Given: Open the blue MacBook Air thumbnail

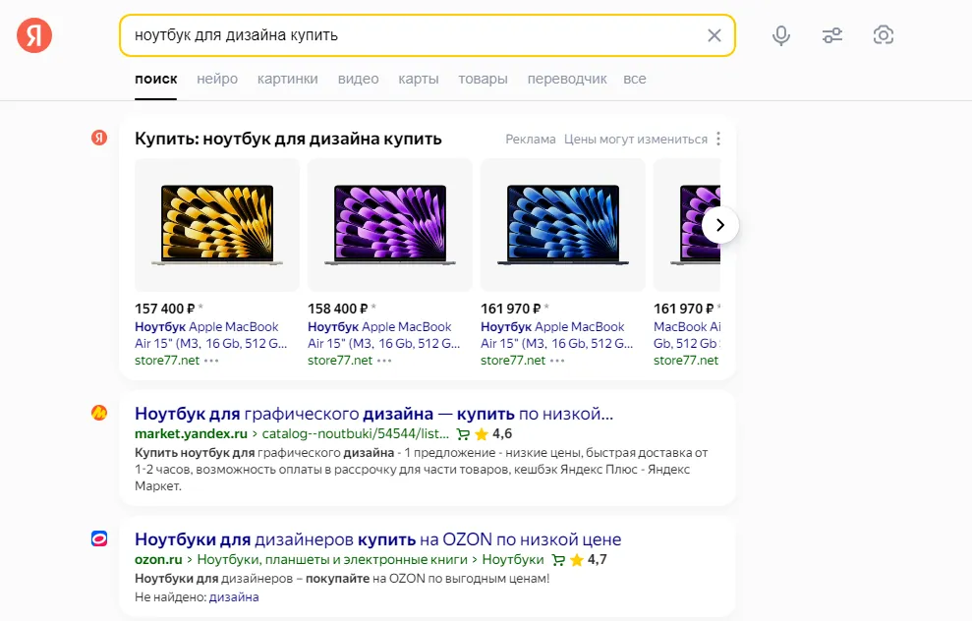Looking at the screenshot, I should click(x=563, y=225).
